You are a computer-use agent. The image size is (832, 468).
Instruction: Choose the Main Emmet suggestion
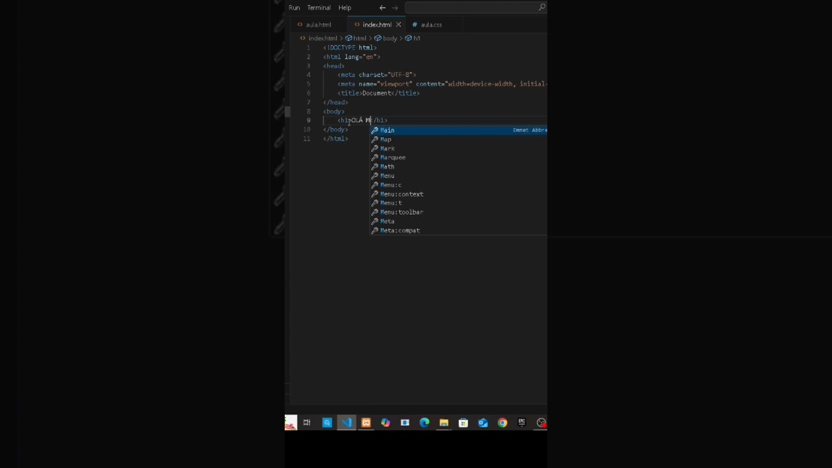pyautogui.click(x=459, y=130)
